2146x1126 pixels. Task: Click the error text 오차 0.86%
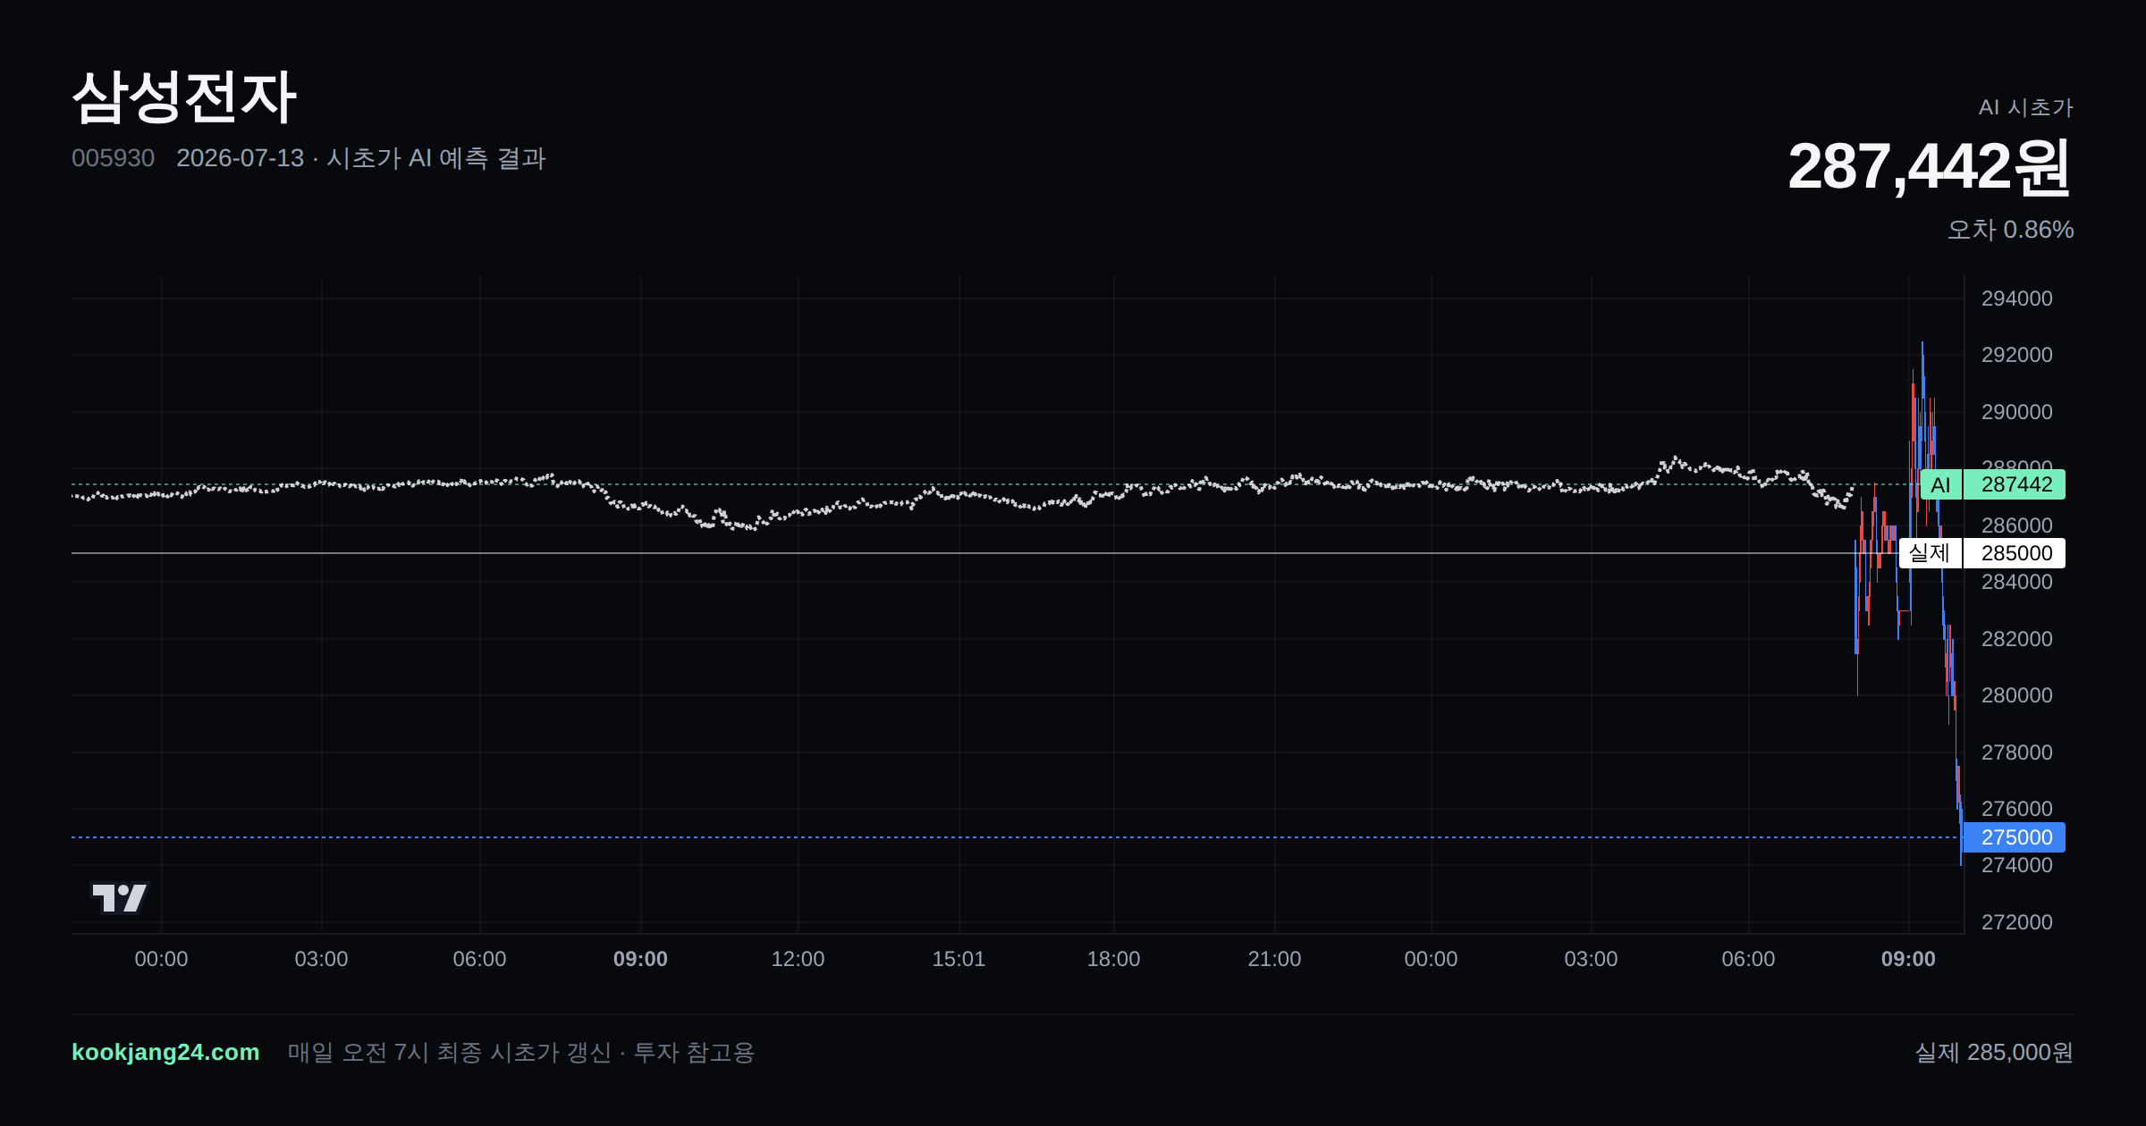click(2010, 230)
